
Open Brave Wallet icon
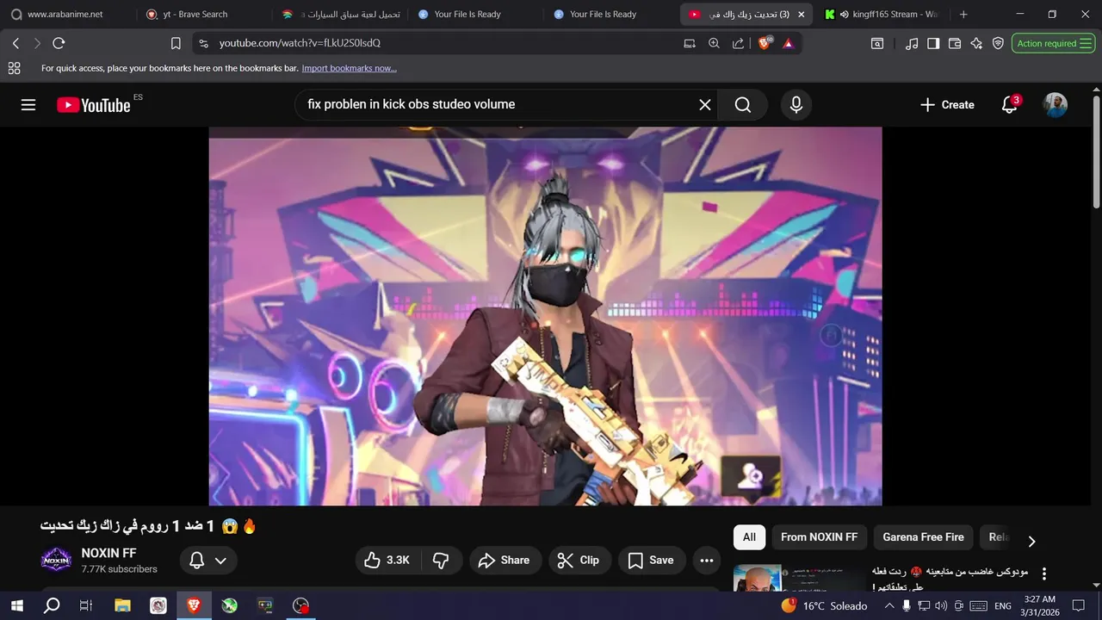point(955,43)
